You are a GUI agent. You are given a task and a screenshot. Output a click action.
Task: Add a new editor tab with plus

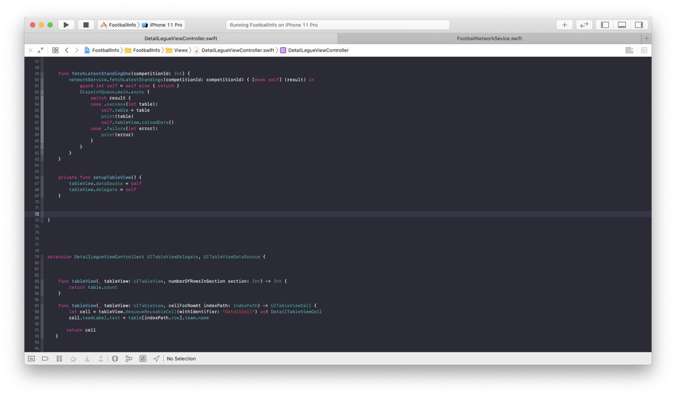coord(646,39)
